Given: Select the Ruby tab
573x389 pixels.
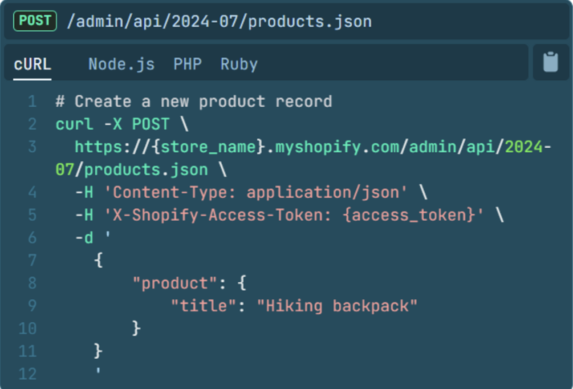Looking at the screenshot, I should [239, 64].
